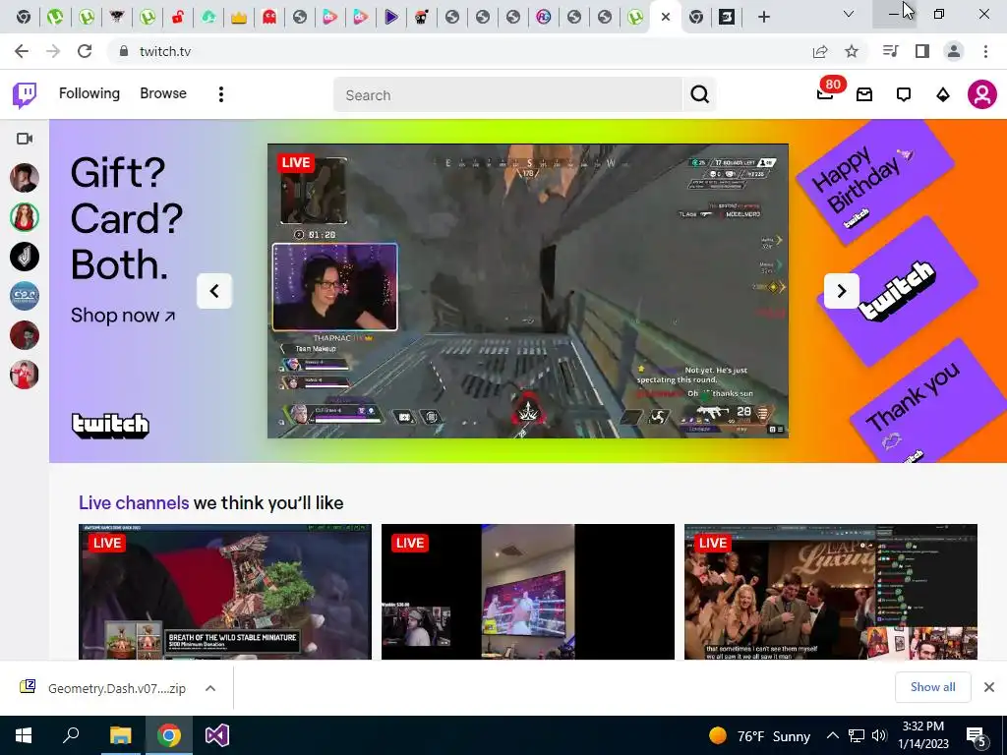Open the tab search dropdown arrow
The width and height of the screenshot is (1007, 755).
pyautogui.click(x=849, y=14)
